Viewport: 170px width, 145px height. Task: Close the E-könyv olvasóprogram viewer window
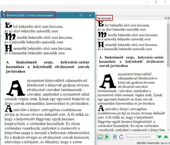click(x=90, y=15)
